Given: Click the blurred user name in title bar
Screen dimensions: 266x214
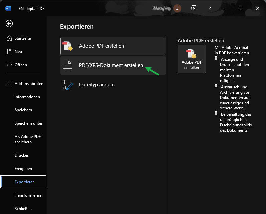Looking at the screenshot, I should click(161, 8).
